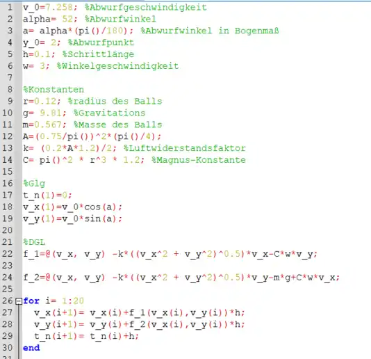371x359 pixels.
Task: Click 'v_y(1)=v_0*sin(a);' line
Action: pyautogui.click(x=72, y=218)
